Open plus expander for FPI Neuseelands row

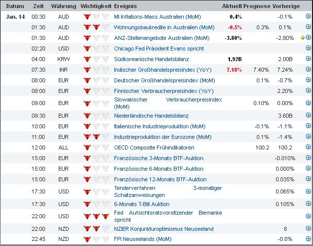308,239
